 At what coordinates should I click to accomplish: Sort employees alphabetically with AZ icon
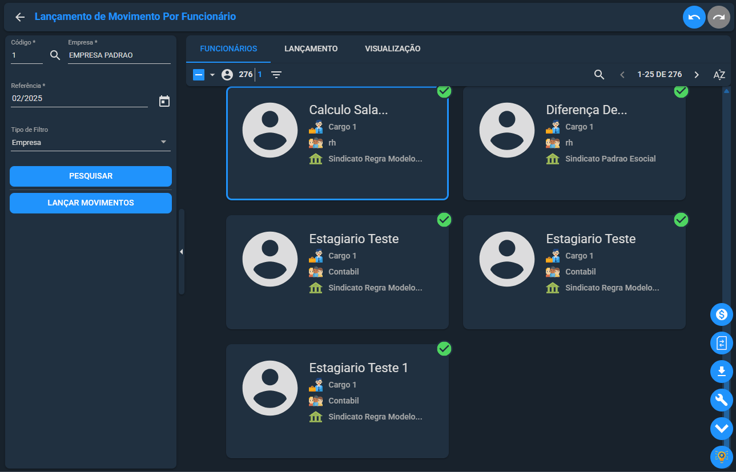point(719,75)
